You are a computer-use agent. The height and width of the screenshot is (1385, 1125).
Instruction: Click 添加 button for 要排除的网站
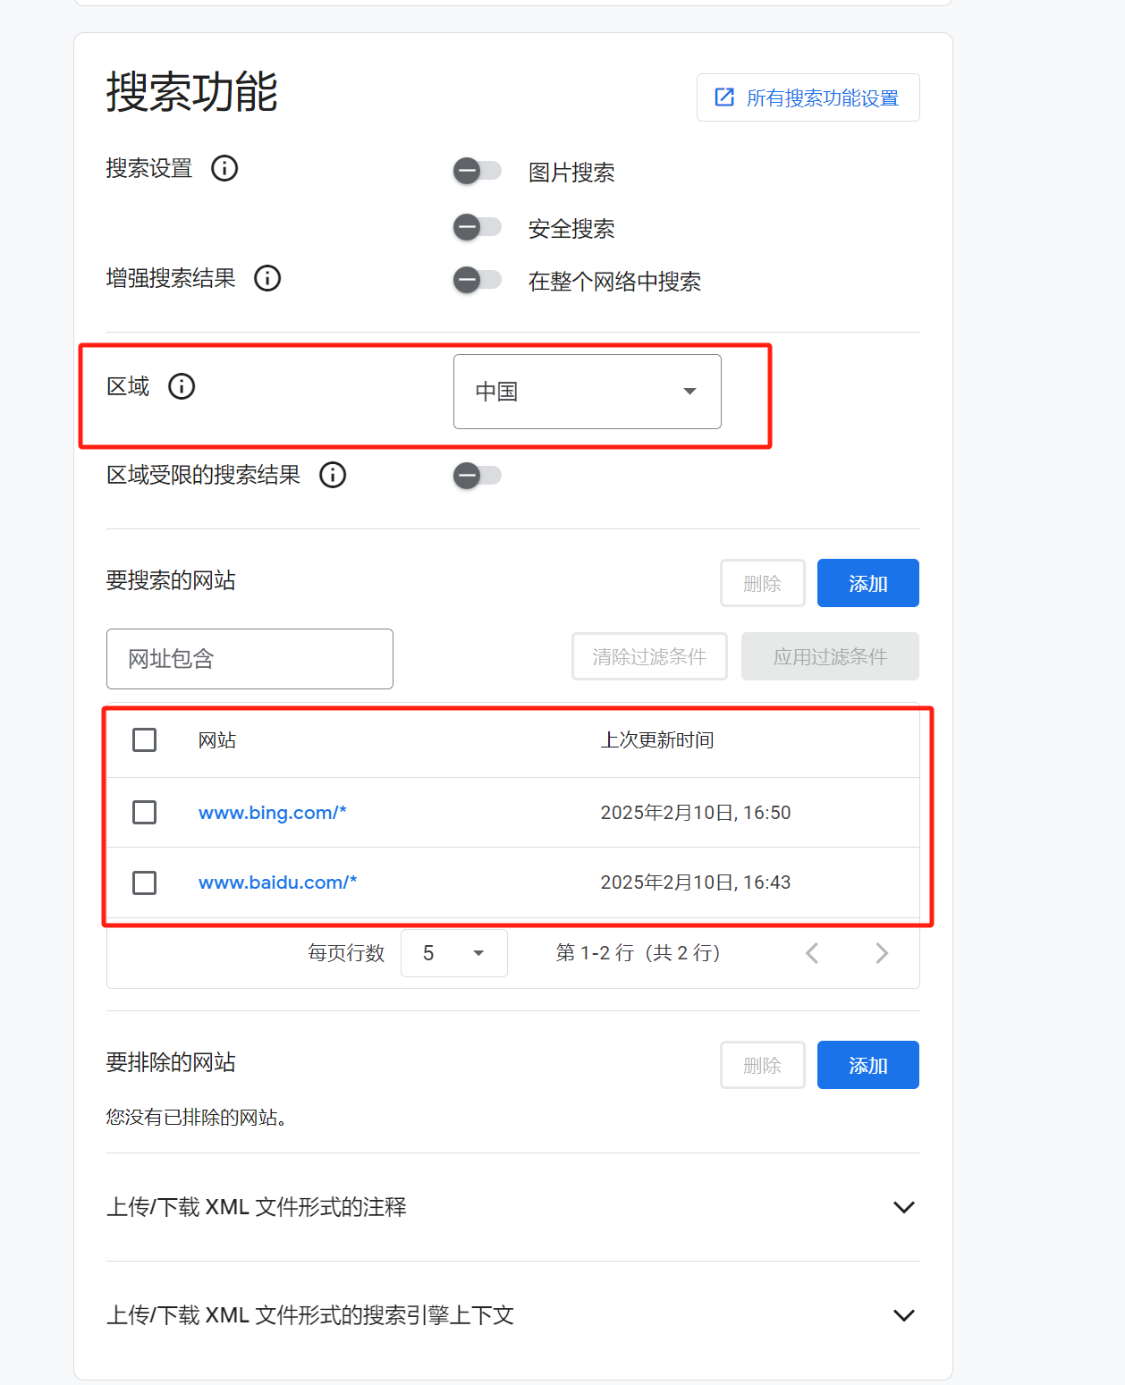click(868, 1065)
